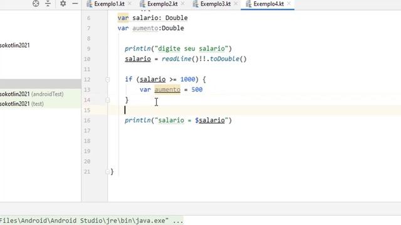Click the highlighted aumento variable on line 13
Screen dimensions: 401x225
tap(167, 89)
